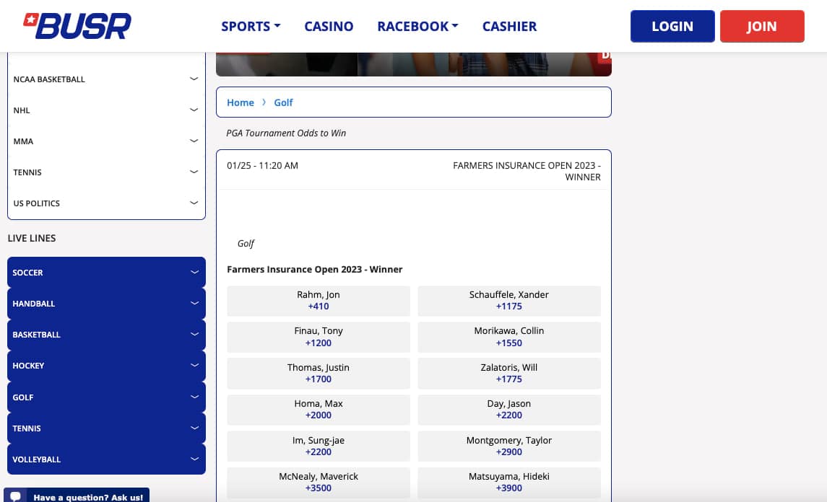Click the Home breadcrumb link
The image size is (827, 502).
(241, 102)
